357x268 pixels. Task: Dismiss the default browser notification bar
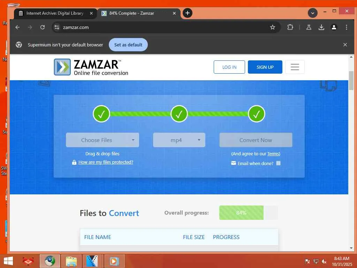coord(345,45)
